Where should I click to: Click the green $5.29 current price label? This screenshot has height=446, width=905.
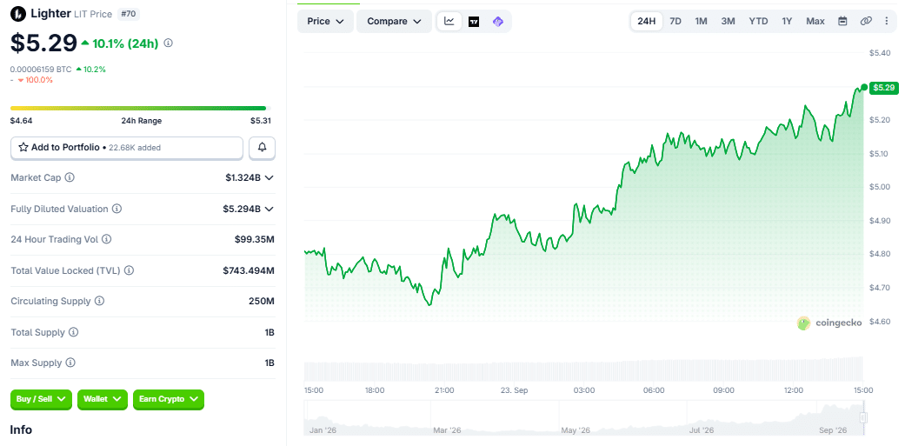(x=883, y=88)
